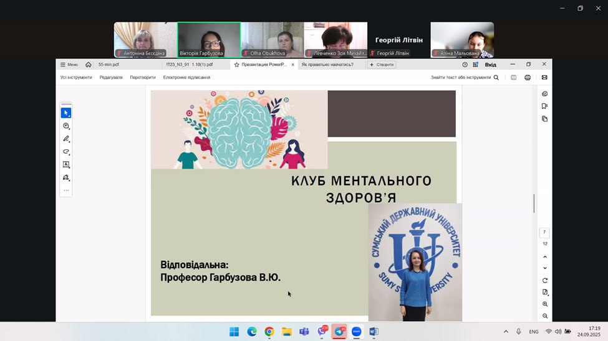Viewport: 608px width, 341px height.
Task: Select the arrow selection tool
Action: coord(66,113)
